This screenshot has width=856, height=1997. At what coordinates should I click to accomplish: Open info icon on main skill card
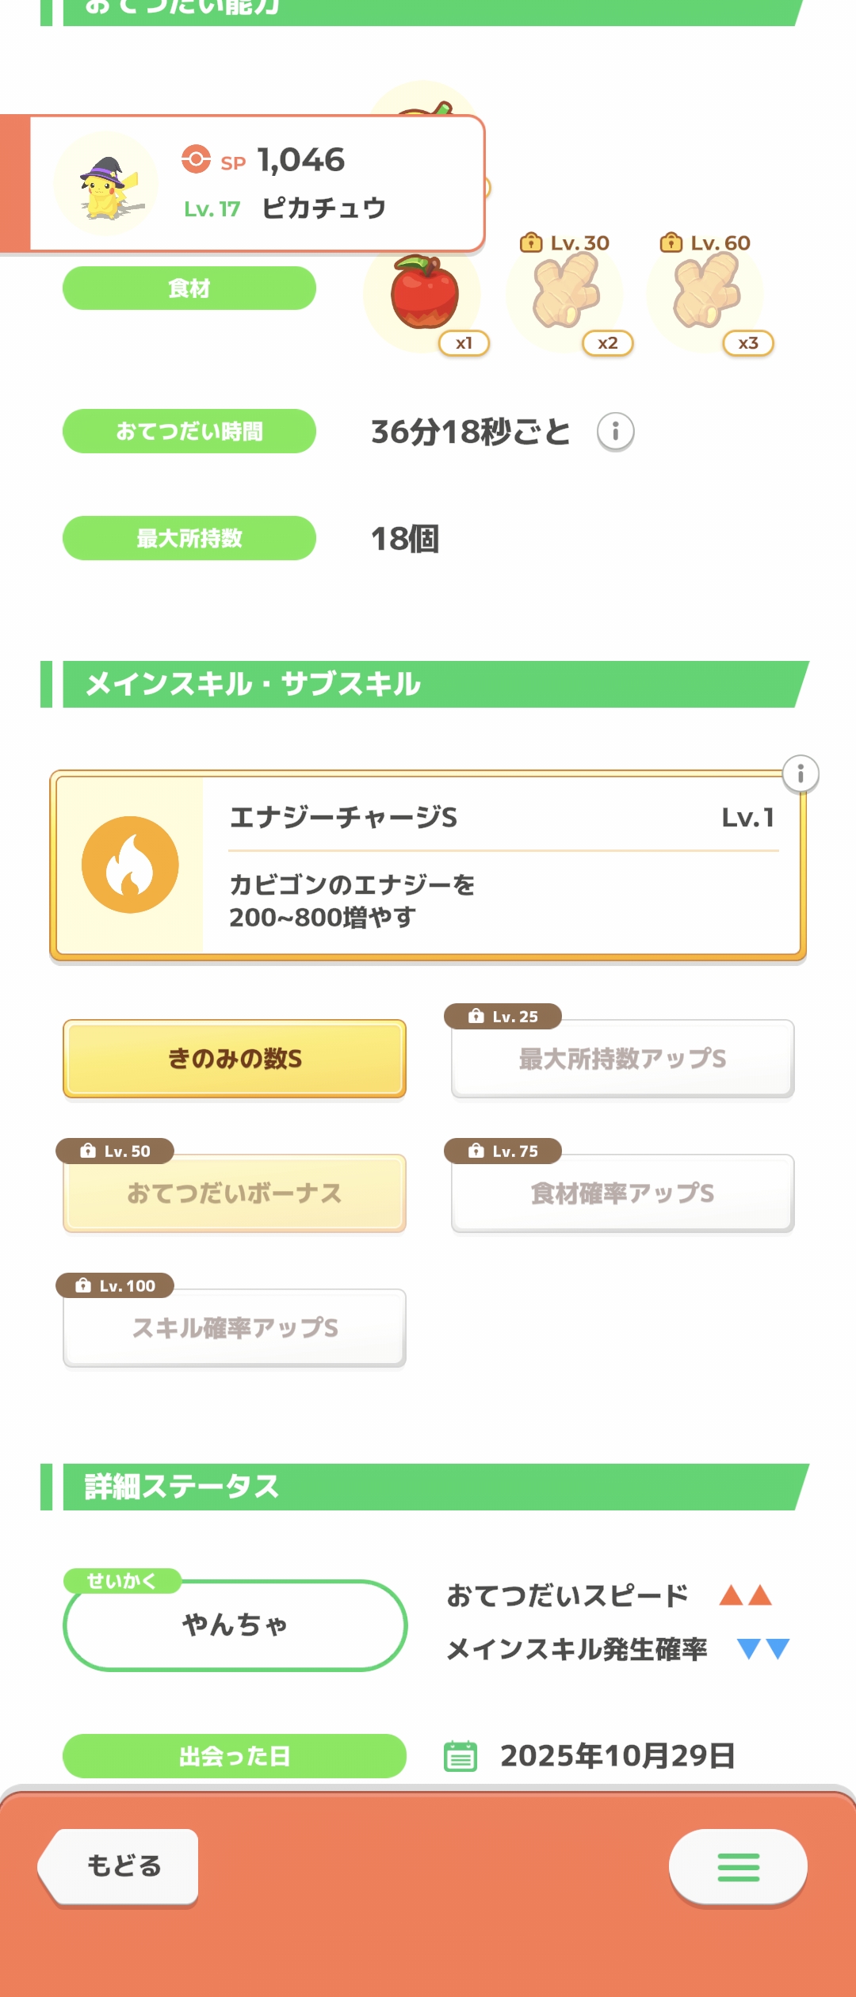pos(801,773)
